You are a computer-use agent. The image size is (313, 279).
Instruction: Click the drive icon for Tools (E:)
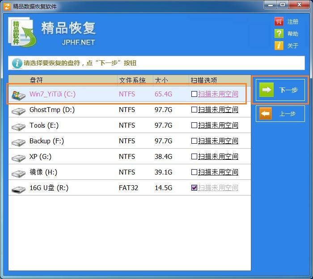pos(18,126)
